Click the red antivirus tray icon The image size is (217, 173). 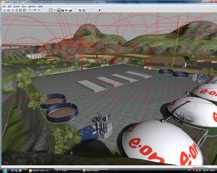(197, 170)
